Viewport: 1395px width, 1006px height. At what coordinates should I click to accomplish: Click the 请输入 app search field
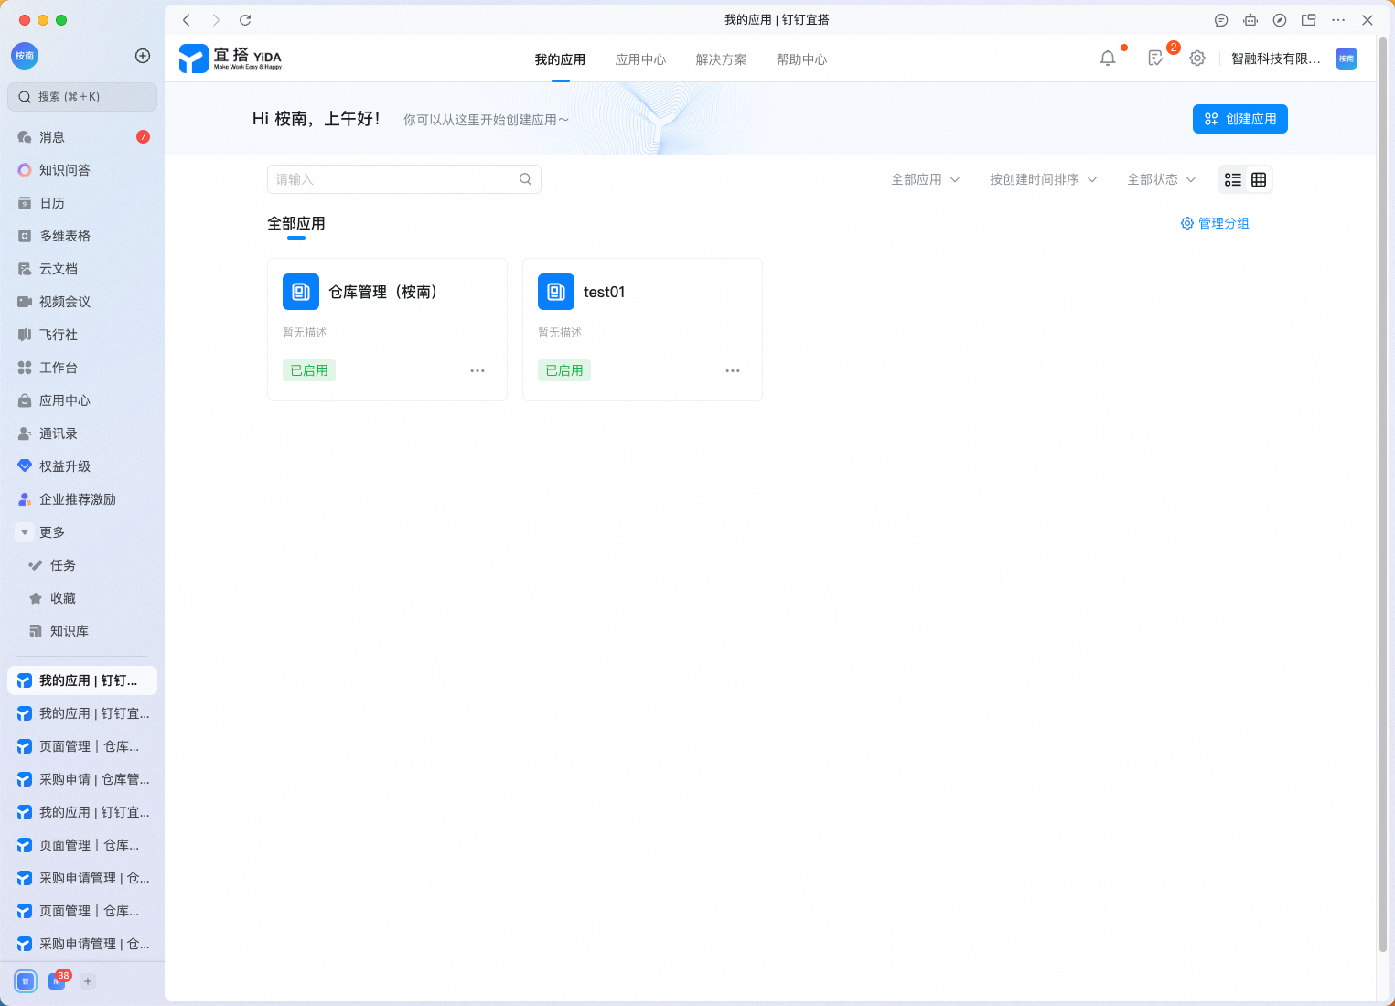pyautogui.click(x=393, y=179)
